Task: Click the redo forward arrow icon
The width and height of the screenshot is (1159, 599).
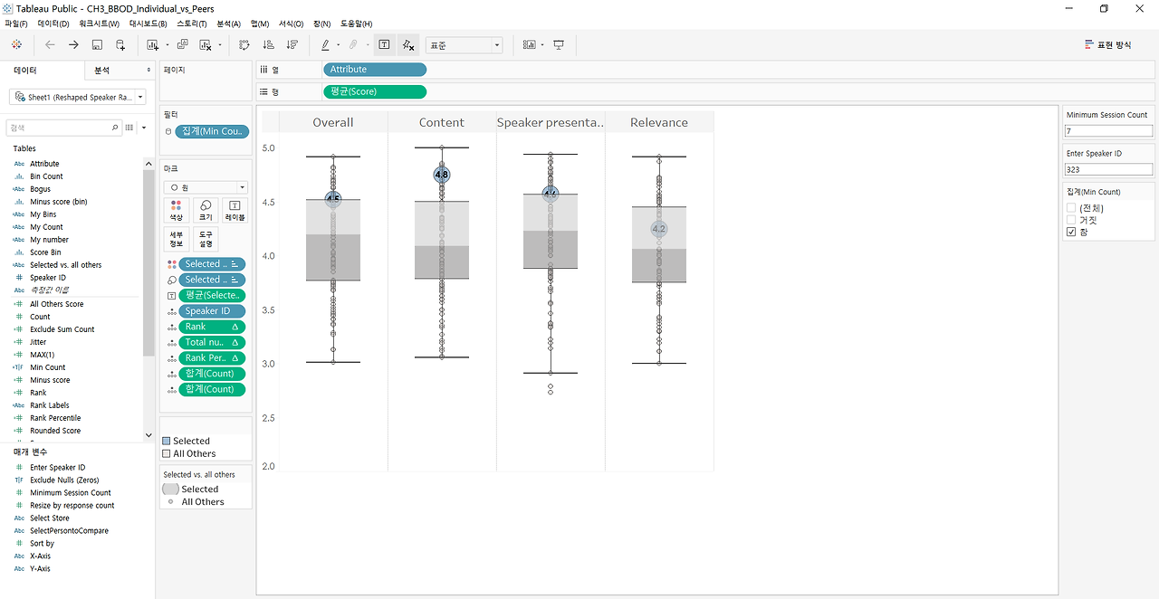Action: pyautogui.click(x=73, y=44)
